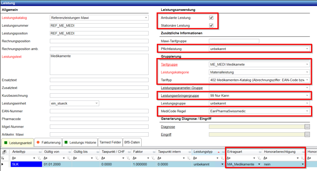Click the Aa filter operand of Anteiltyp

[x=14, y=158]
